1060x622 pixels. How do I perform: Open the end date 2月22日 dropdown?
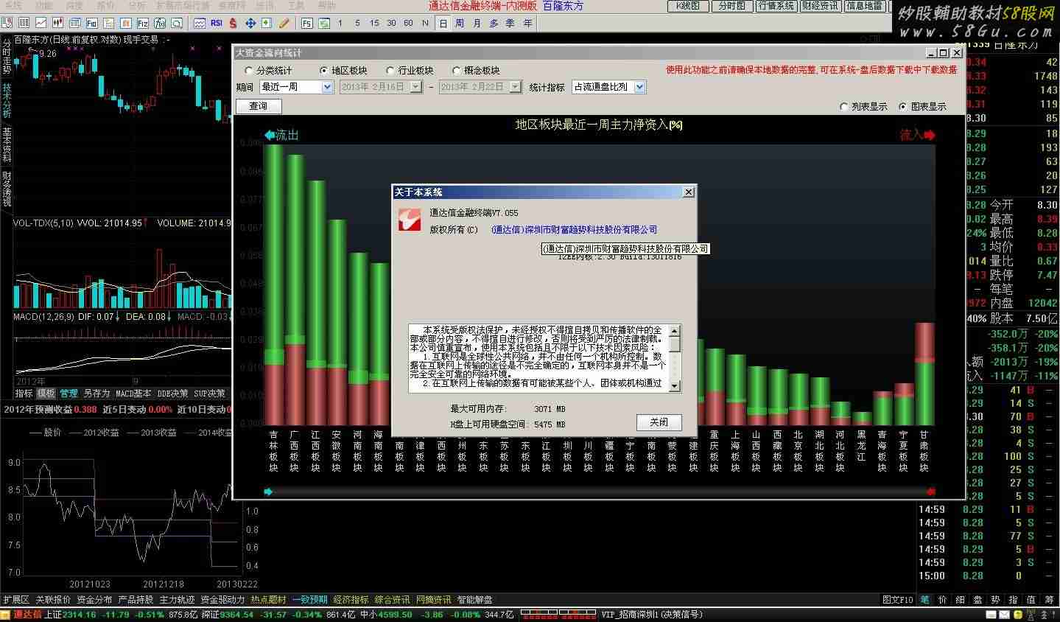pos(516,87)
